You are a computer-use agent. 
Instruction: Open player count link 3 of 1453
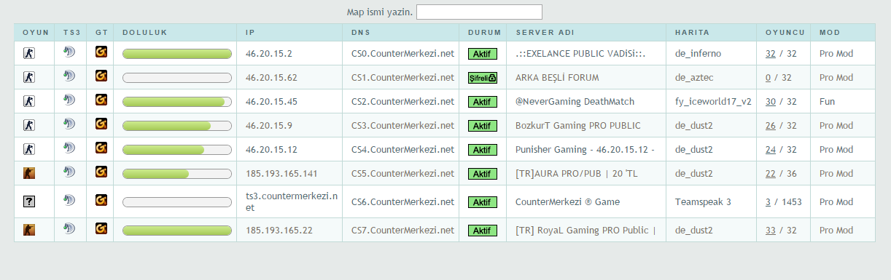coord(768,202)
